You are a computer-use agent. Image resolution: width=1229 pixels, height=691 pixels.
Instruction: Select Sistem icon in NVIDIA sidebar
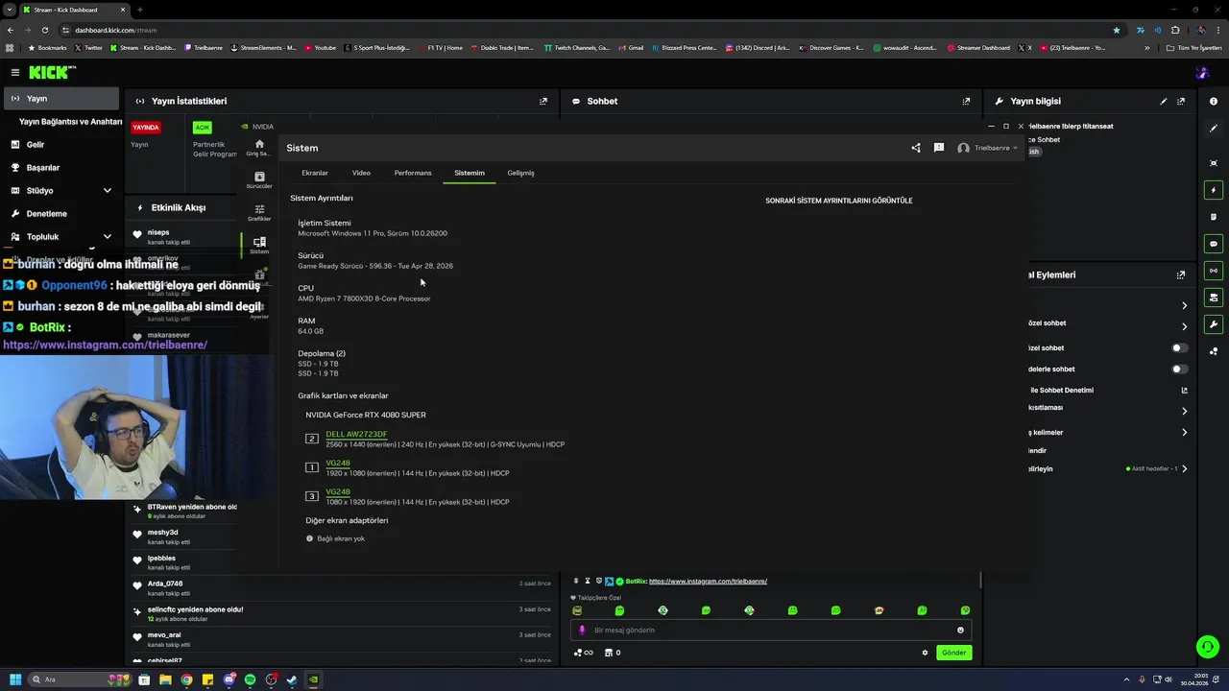click(259, 246)
